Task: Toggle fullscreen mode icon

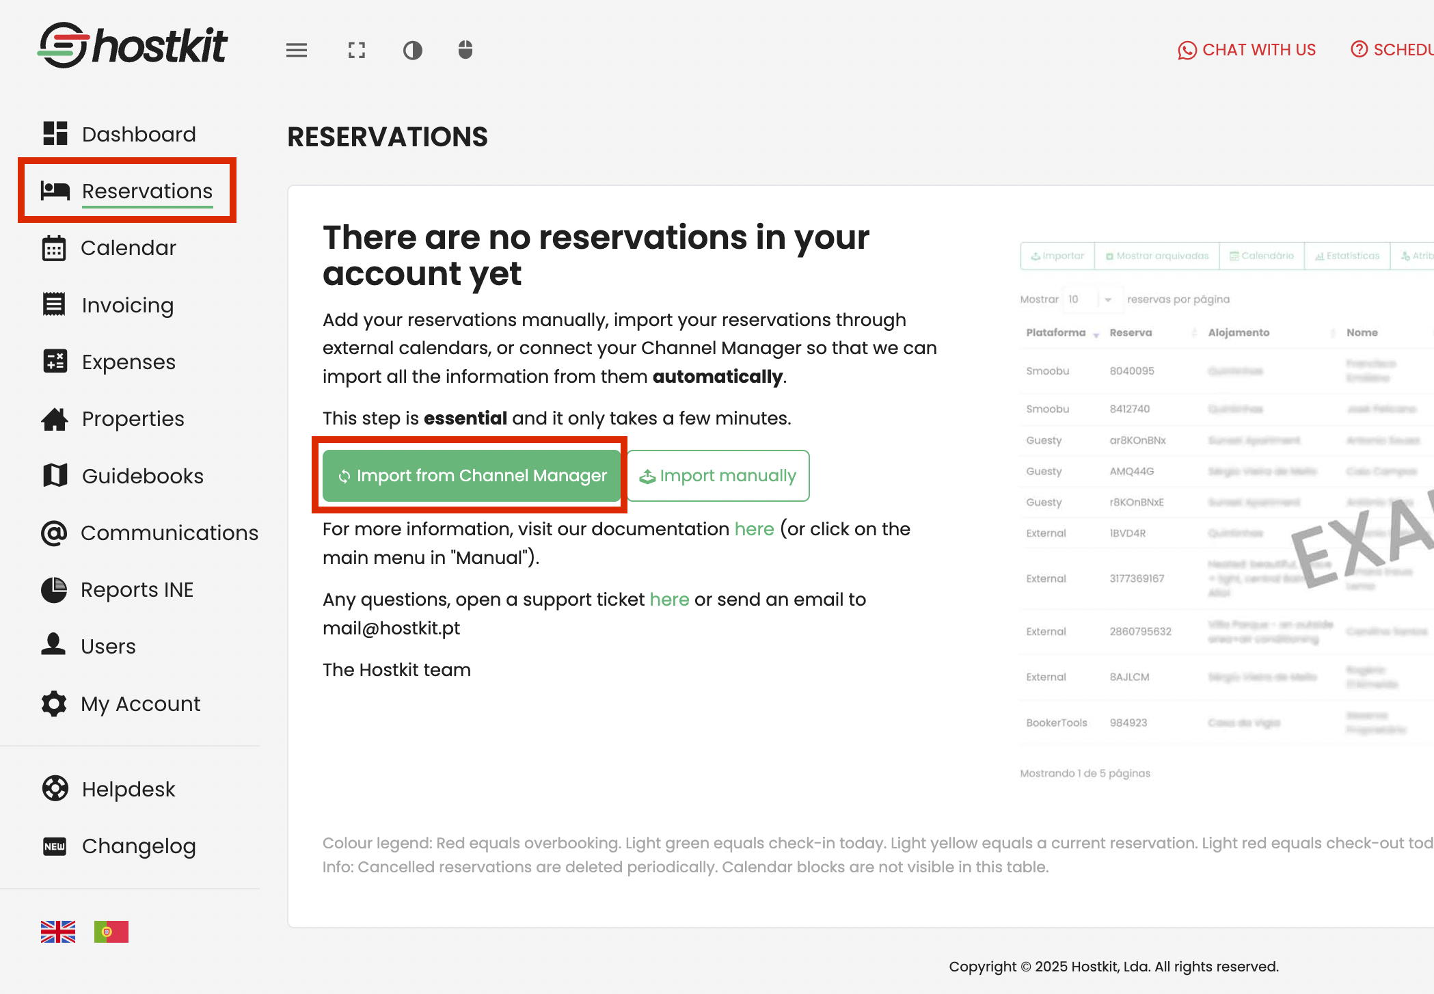Action: [356, 50]
